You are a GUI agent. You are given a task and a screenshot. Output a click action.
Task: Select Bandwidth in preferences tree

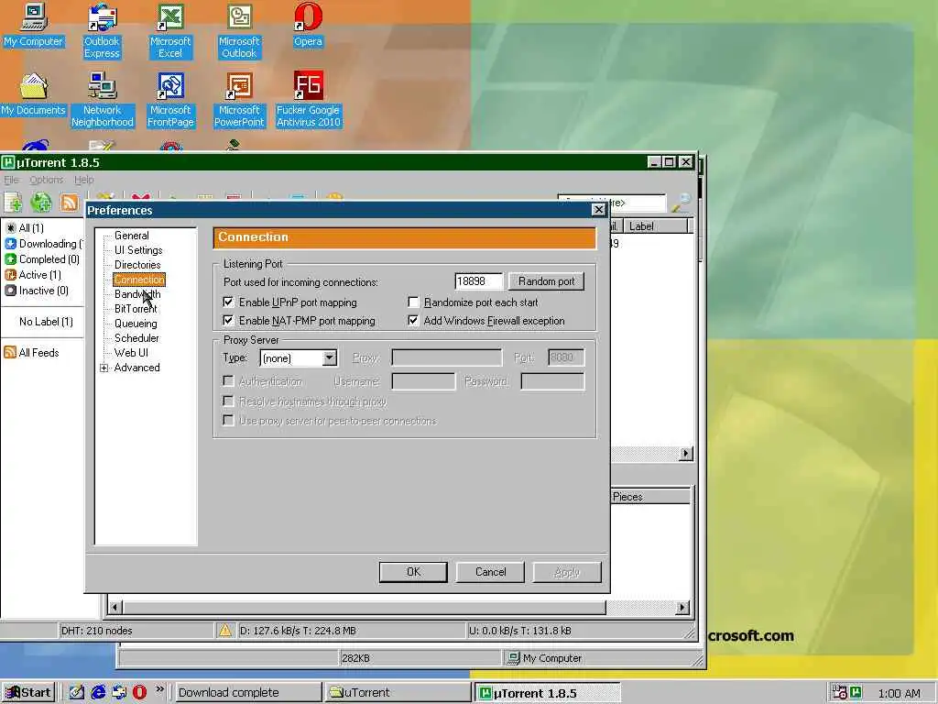(x=137, y=294)
